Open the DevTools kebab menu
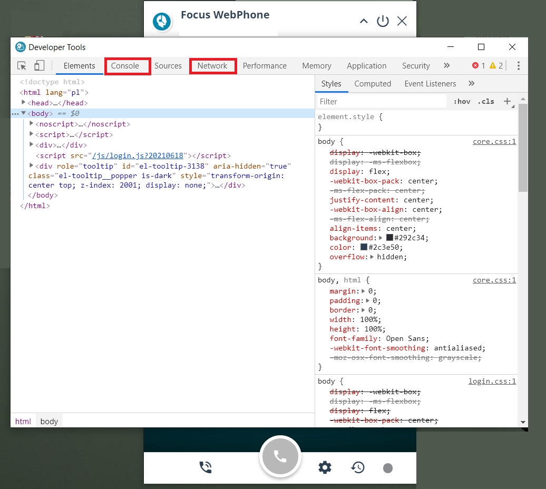The height and width of the screenshot is (489, 546). [518, 66]
